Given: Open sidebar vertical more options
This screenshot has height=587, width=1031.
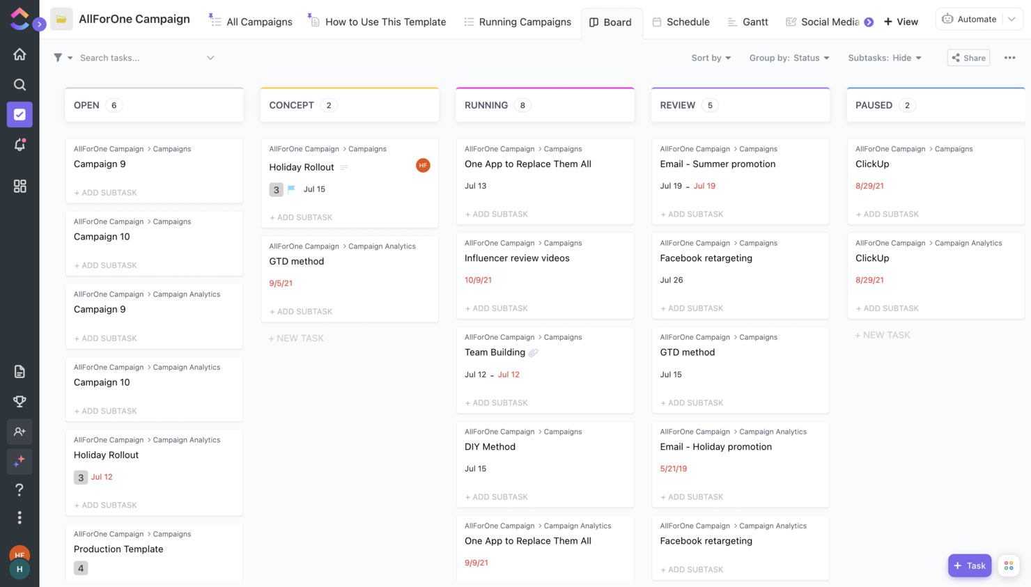Looking at the screenshot, I should 20,517.
